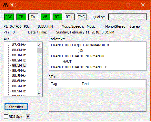Click the Radiotext line HAUT
The height and width of the screenshot is (122, 151).
point(67,61)
